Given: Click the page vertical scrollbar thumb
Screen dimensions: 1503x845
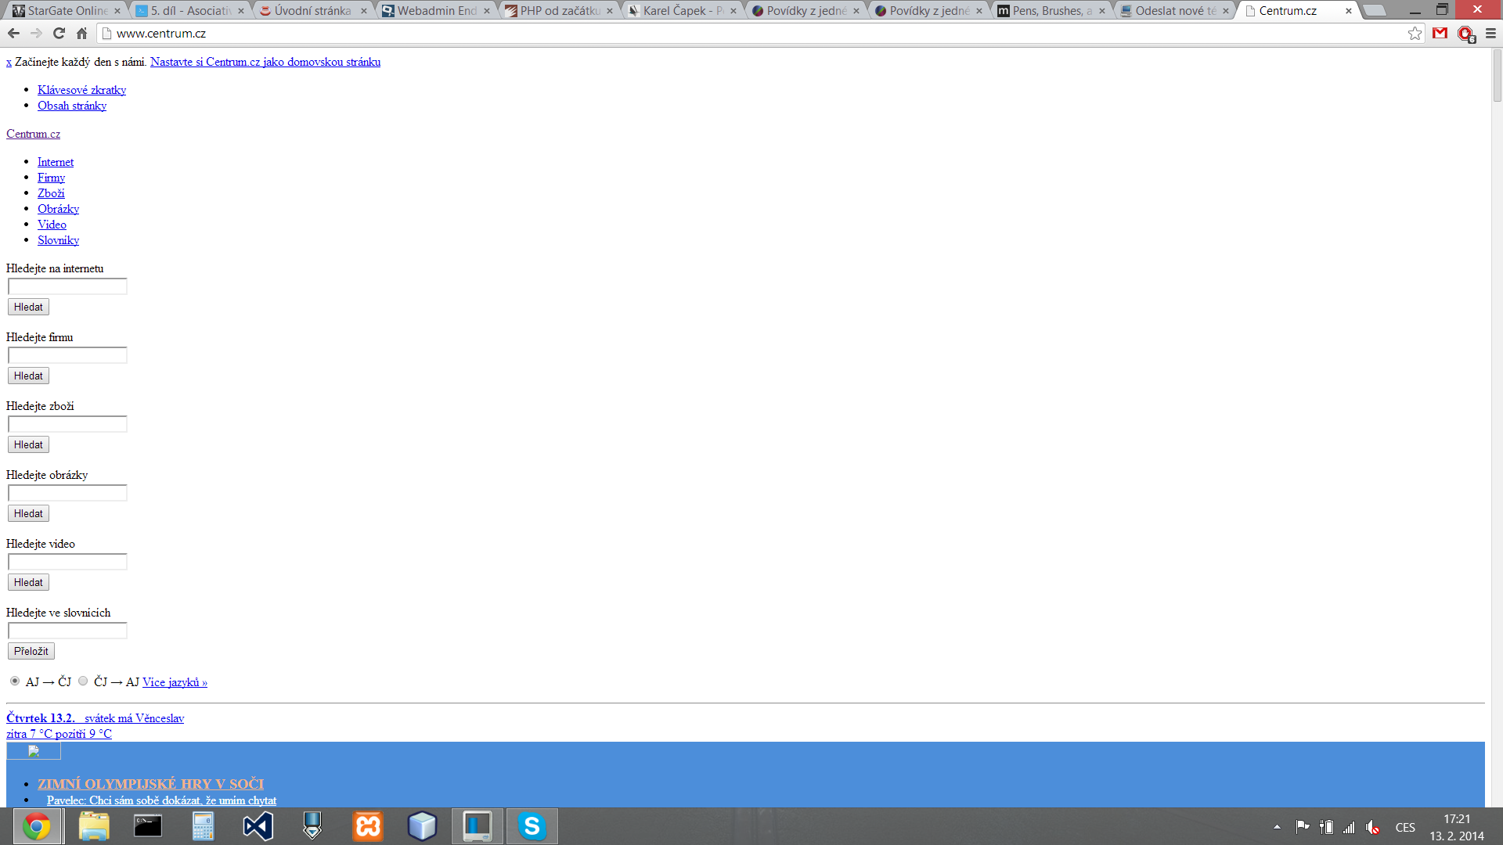Looking at the screenshot, I should [x=1497, y=76].
